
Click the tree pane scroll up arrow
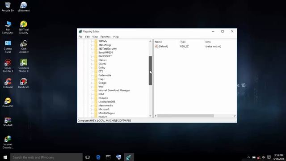(x=150, y=41)
